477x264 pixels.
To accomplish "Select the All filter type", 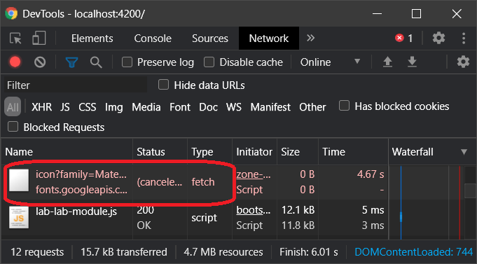I will 13,106.
